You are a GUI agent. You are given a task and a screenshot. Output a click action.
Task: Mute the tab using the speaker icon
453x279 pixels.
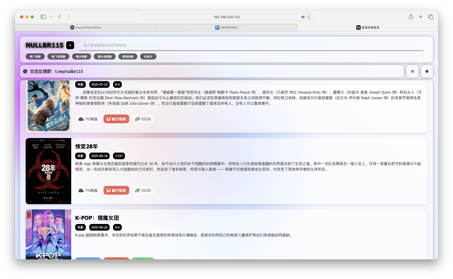[303, 17]
